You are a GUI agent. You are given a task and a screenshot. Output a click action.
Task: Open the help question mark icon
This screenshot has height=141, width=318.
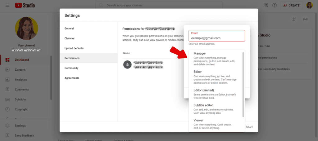pyautogui.click(x=275, y=5)
